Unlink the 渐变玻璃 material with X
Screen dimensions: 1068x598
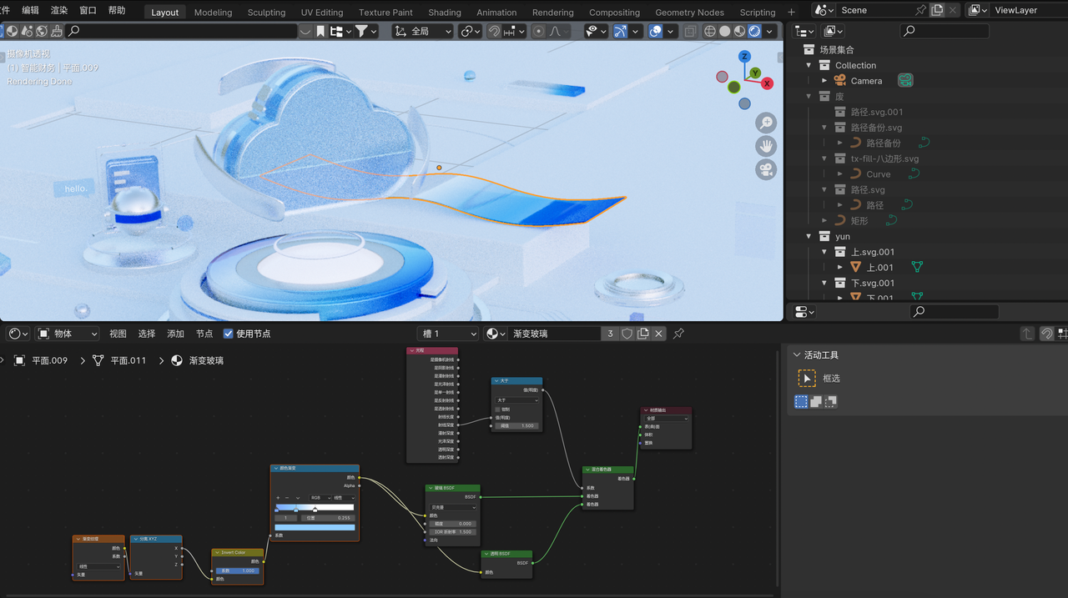pos(658,334)
